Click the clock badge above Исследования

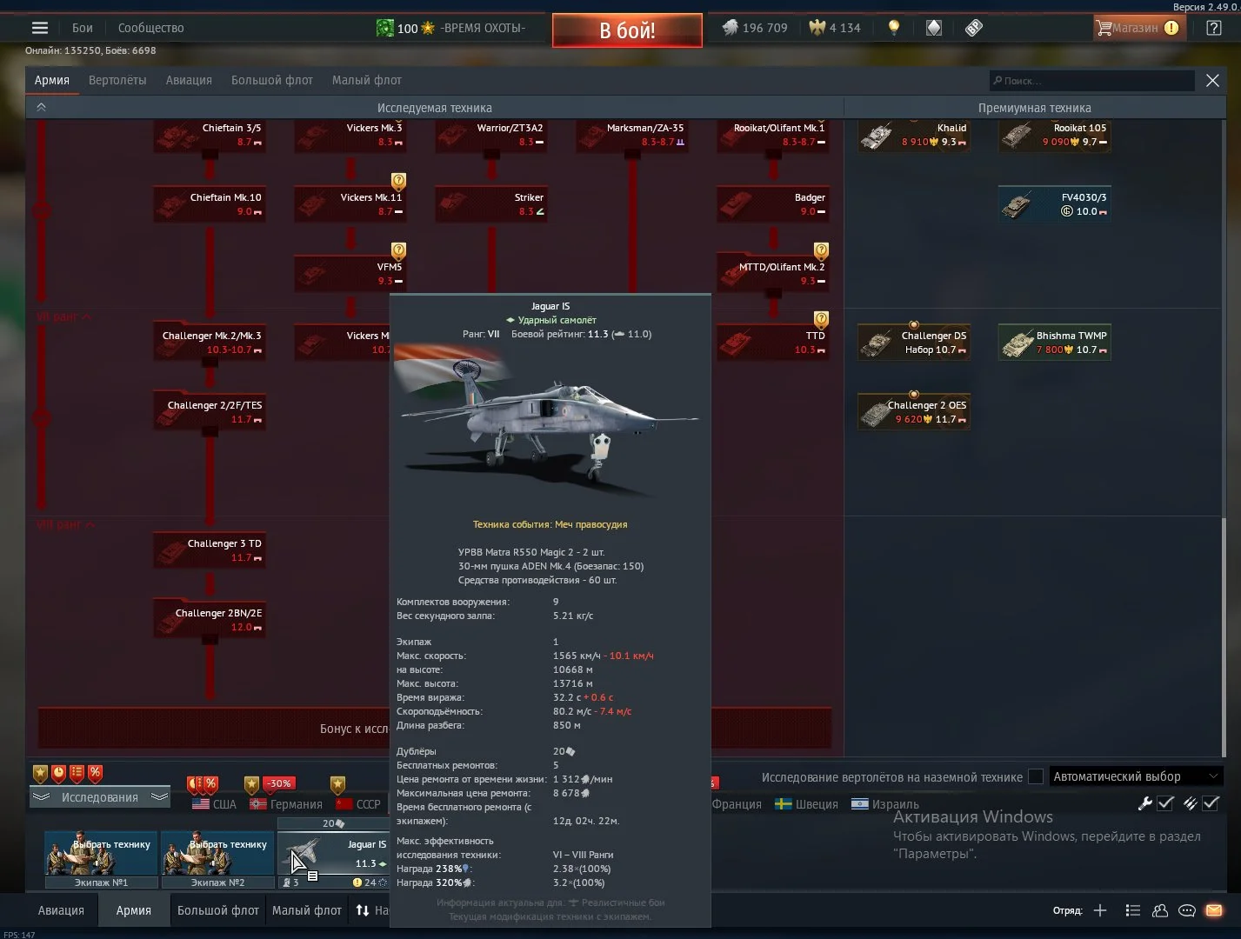point(58,773)
